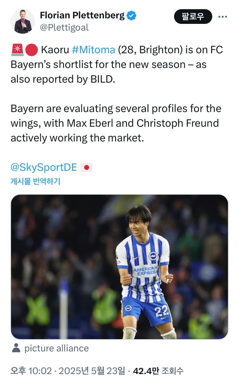Open the 42.4만 조회수 view count
Screen dimensions: 239x382
coord(158,371)
